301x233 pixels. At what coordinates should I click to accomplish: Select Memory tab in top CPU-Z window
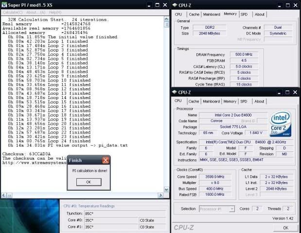click(230, 14)
